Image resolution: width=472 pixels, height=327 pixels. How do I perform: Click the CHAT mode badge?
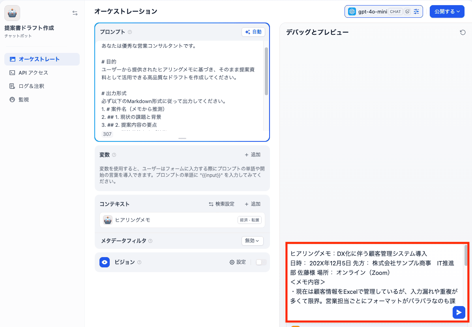click(x=395, y=12)
